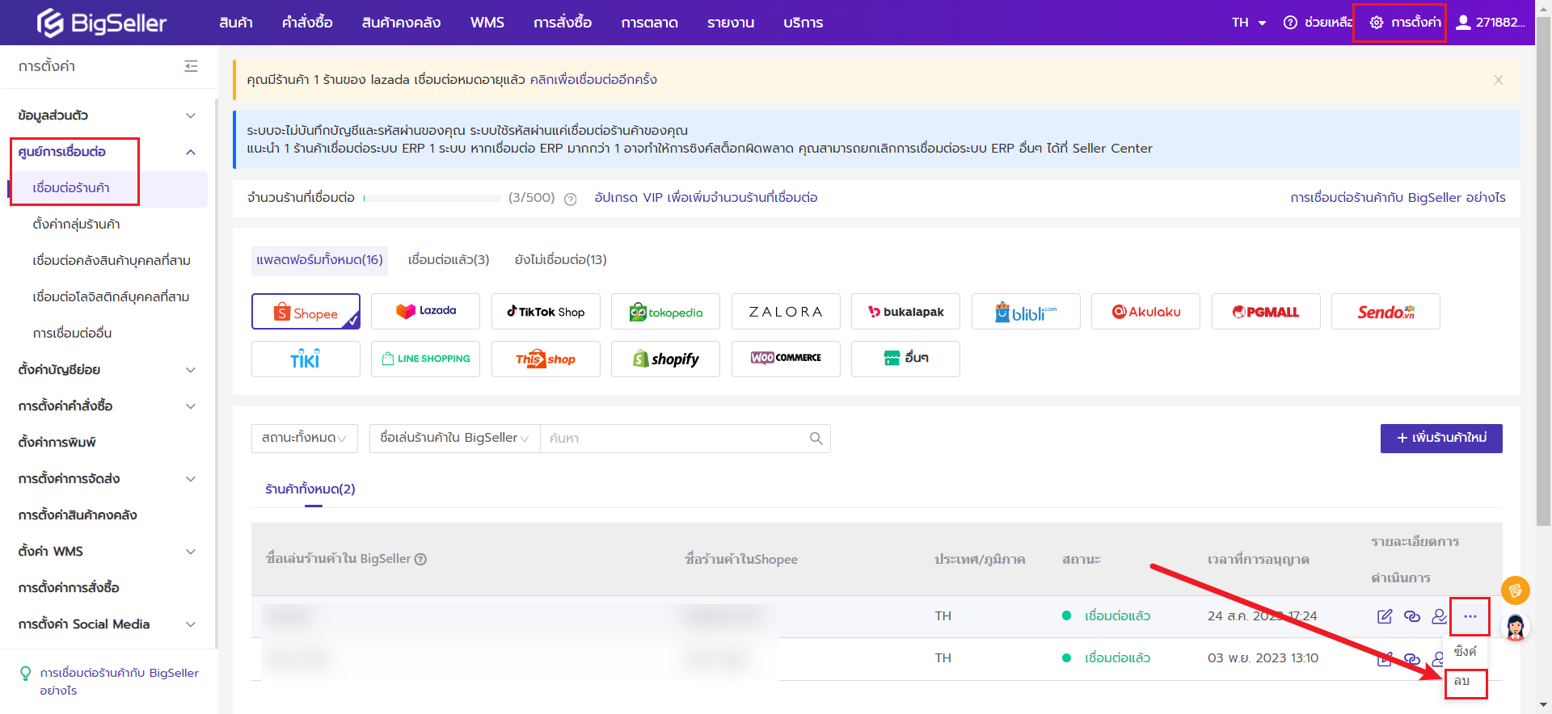Click การตั้งค่า in top bar
The width and height of the screenshot is (1552, 714).
pyautogui.click(x=1405, y=23)
